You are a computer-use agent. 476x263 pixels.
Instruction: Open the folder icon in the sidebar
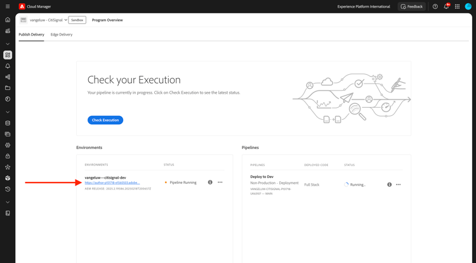[x=8, y=88]
